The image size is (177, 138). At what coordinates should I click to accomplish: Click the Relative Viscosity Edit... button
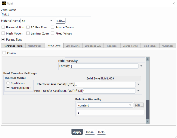(139, 105)
